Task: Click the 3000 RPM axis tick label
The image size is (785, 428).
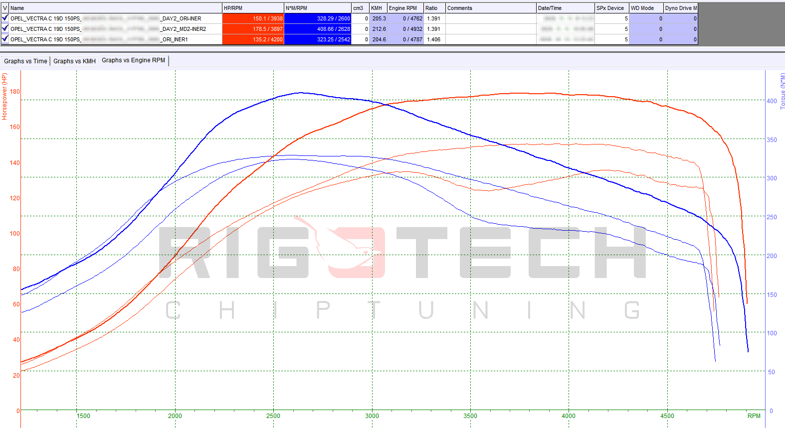Action: pos(372,416)
